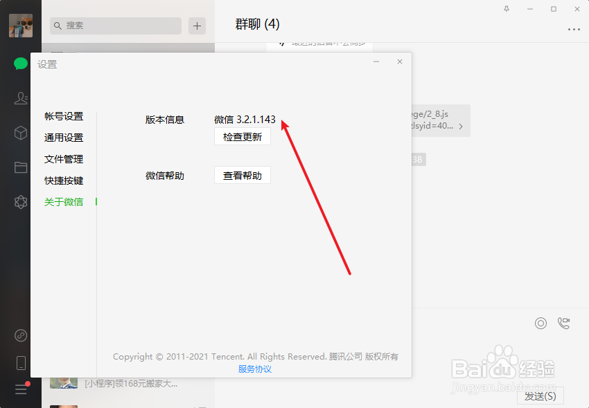This screenshot has height=408, width=589.
Task: Open the shared link message 2_8.js
Action: (441, 120)
